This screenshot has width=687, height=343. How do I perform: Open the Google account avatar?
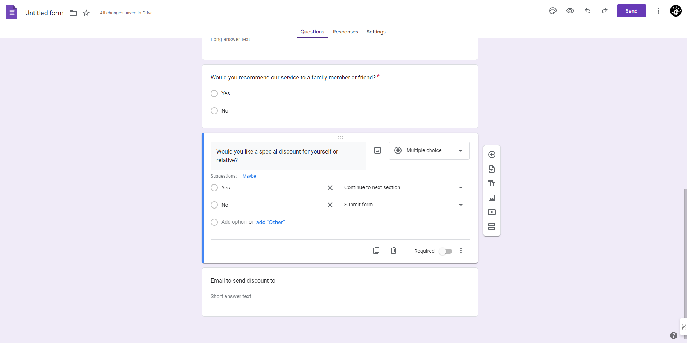676,11
